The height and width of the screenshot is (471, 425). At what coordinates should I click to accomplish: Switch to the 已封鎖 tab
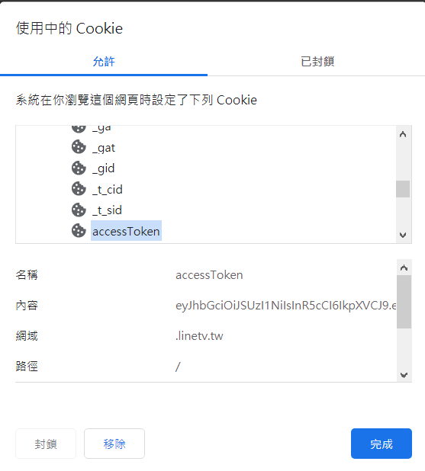click(x=317, y=62)
